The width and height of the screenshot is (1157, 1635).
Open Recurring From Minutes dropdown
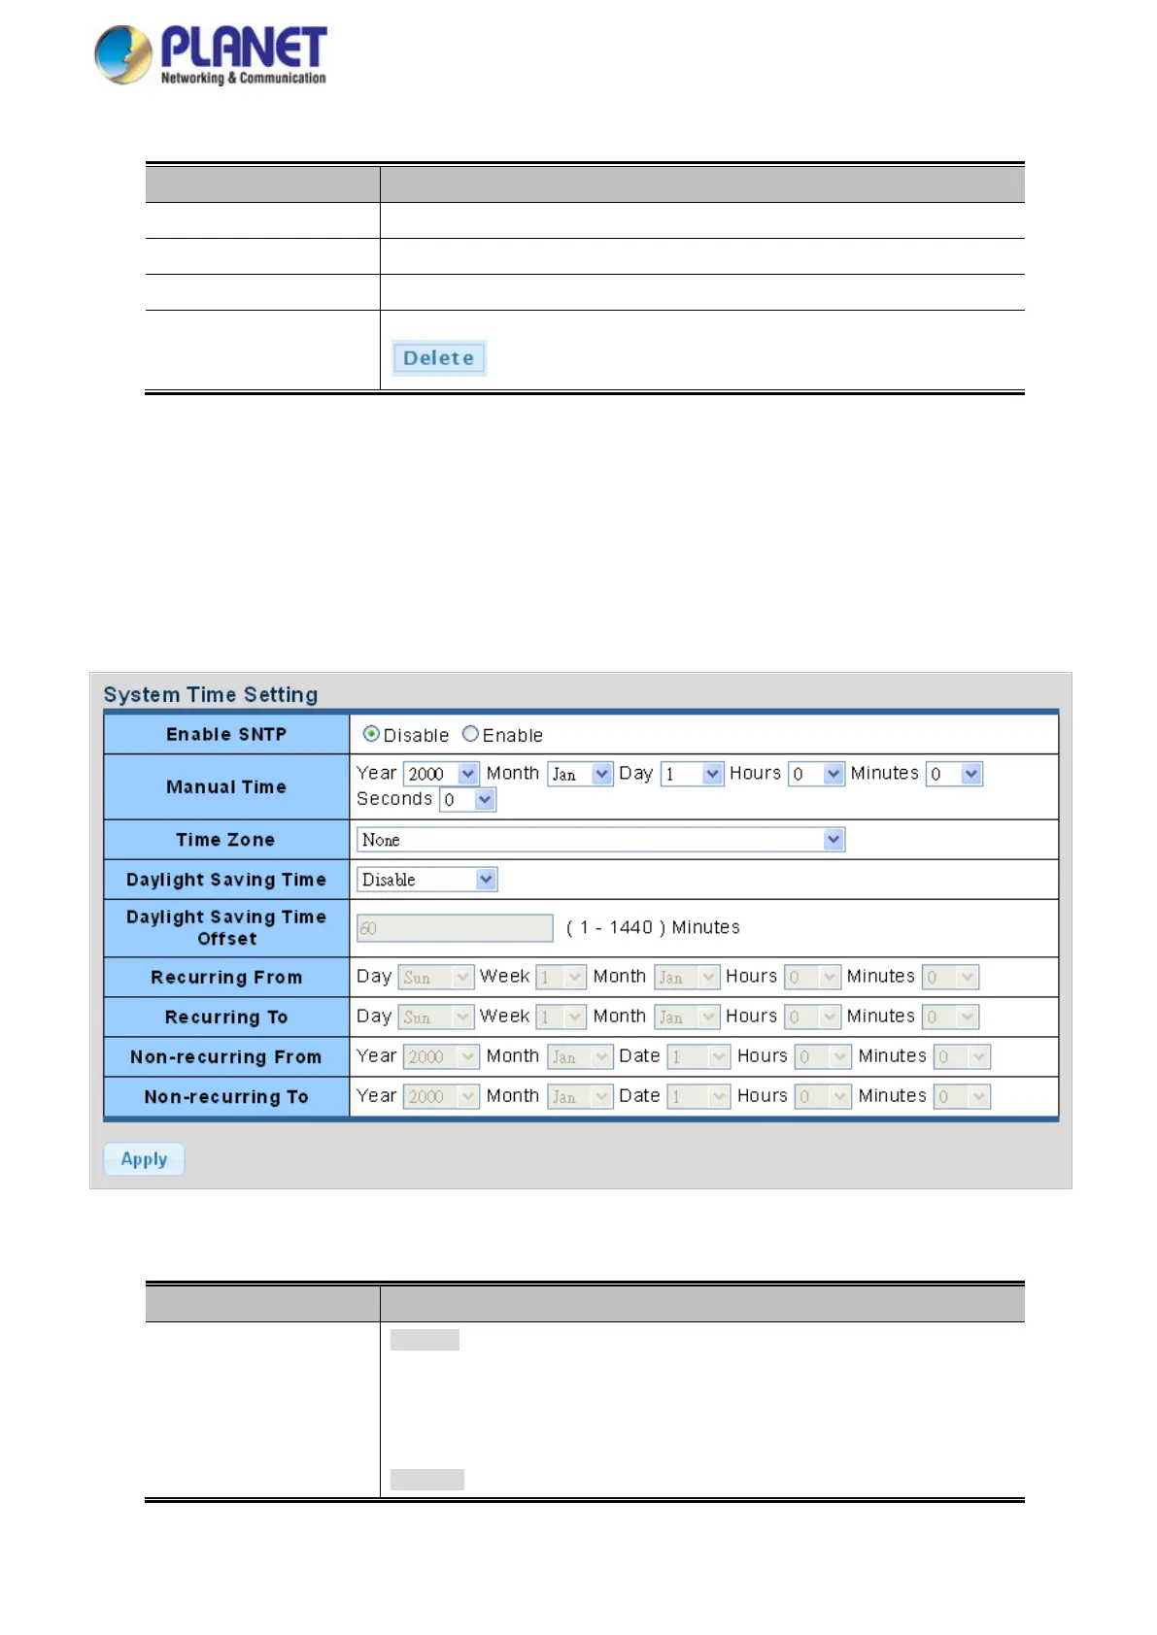[950, 977]
